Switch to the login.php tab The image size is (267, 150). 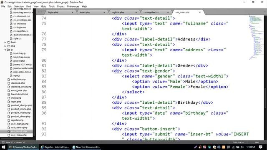click(53, 12)
